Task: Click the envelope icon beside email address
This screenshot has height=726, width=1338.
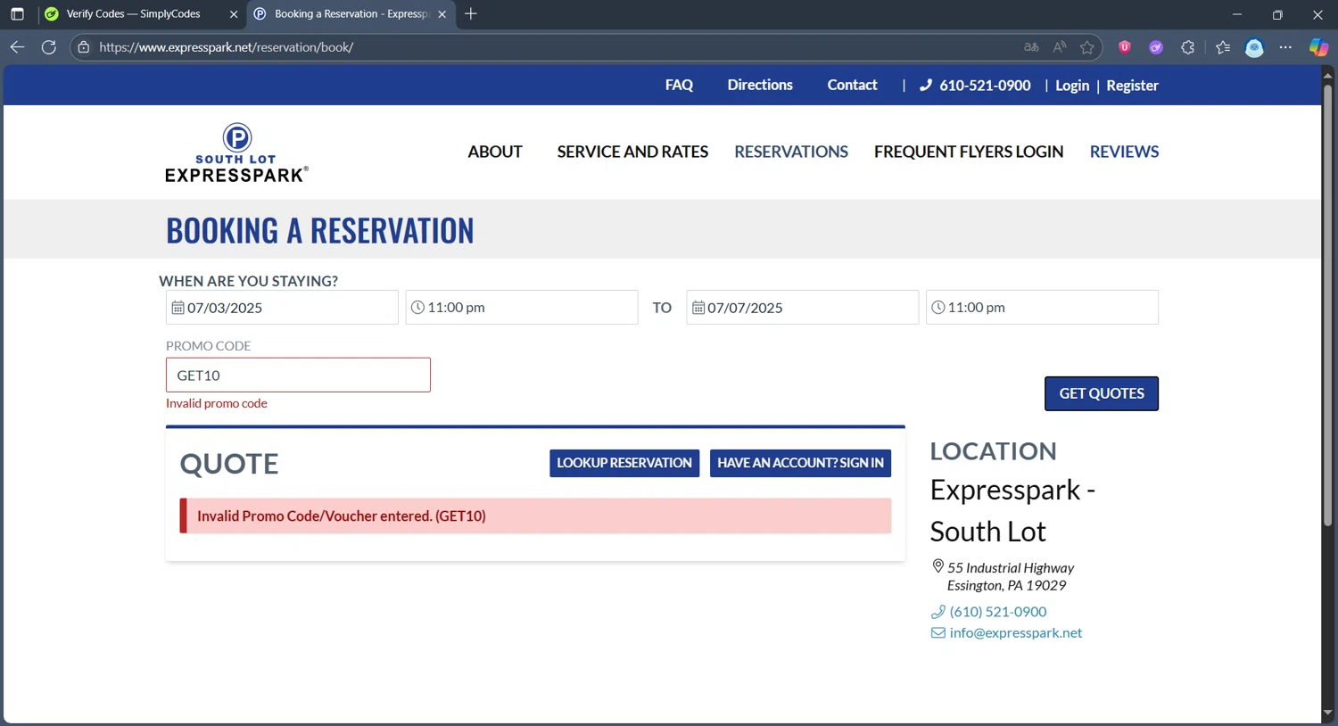Action: click(938, 633)
